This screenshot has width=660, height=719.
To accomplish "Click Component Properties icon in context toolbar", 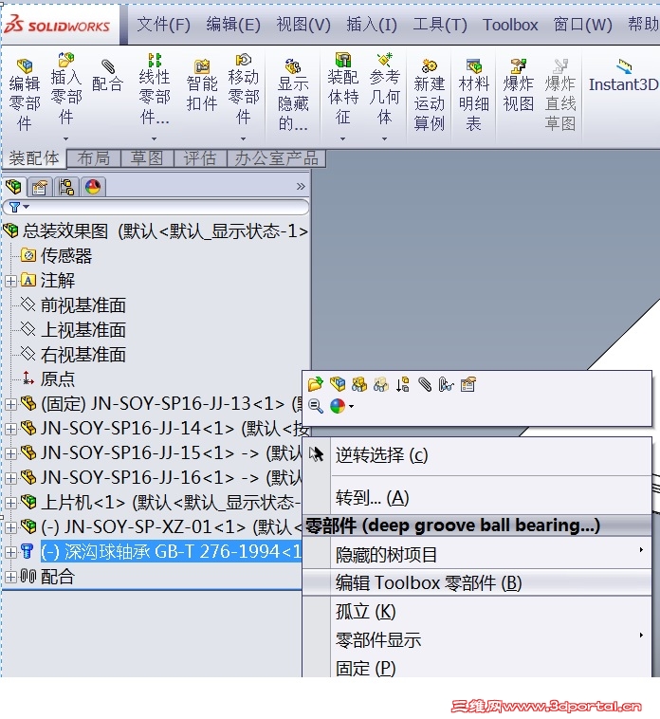I will click(468, 384).
